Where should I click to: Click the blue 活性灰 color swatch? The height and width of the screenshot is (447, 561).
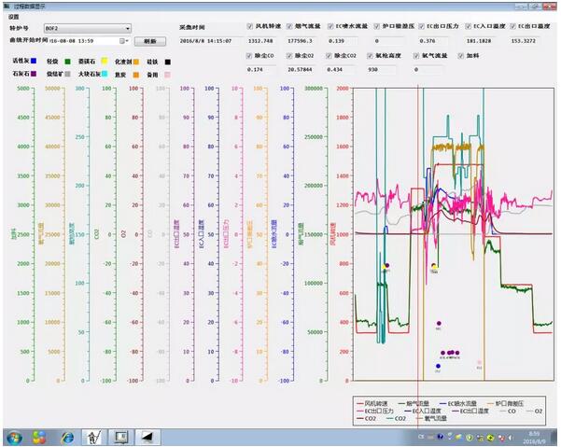[32, 60]
